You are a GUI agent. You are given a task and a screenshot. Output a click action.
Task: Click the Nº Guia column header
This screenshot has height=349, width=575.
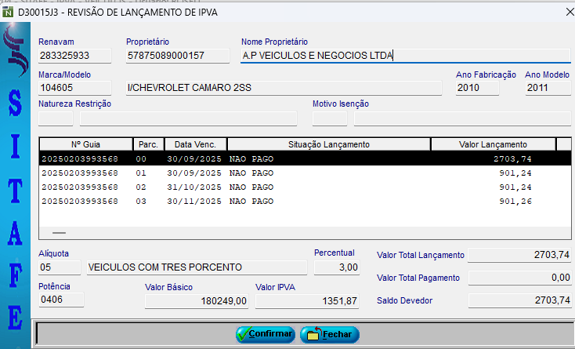tap(86, 144)
